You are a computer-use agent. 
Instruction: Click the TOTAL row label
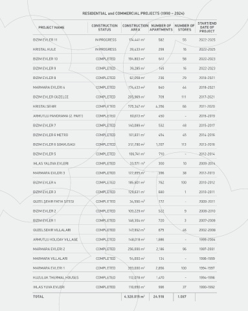click(38, 297)
